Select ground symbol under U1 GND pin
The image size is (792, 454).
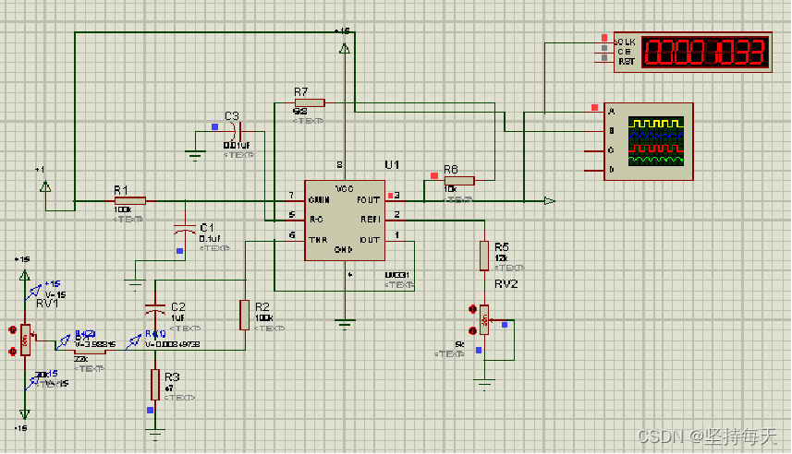coord(345,323)
